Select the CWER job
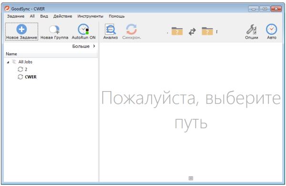Viewport: 286px width, 186px height. coord(31,77)
